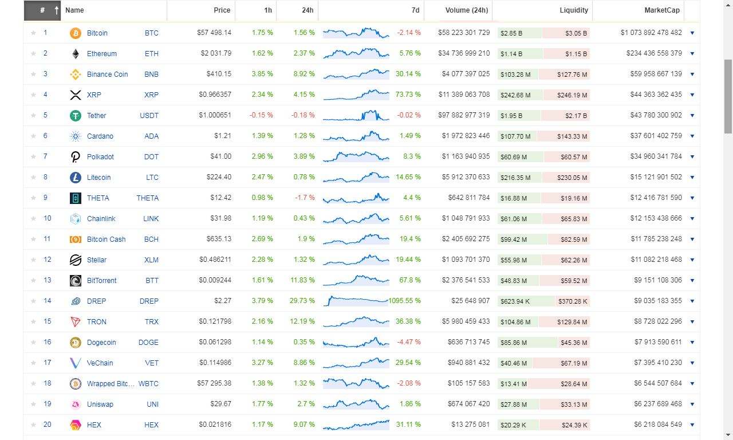Sort by the Liquidity column header
This screenshot has height=440, width=733.
tap(542, 10)
